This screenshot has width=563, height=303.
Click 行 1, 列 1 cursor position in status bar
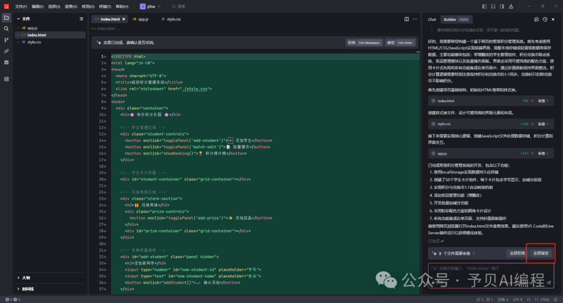point(484,299)
